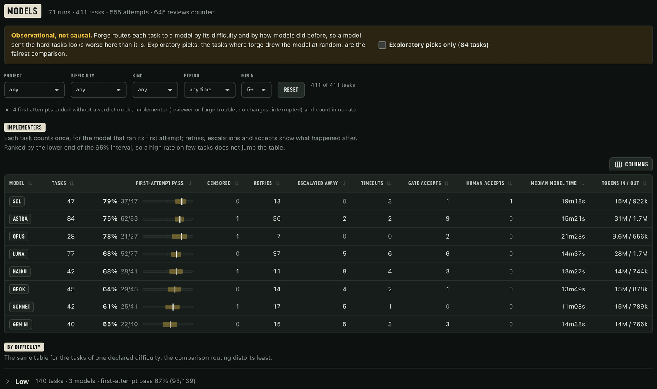Click the RESET filters button
657x389 pixels.
291,90
